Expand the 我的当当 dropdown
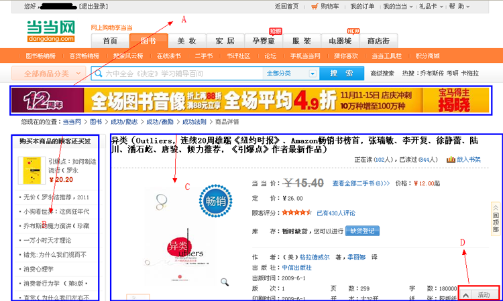The height and width of the screenshot is (301, 503). click(398, 7)
